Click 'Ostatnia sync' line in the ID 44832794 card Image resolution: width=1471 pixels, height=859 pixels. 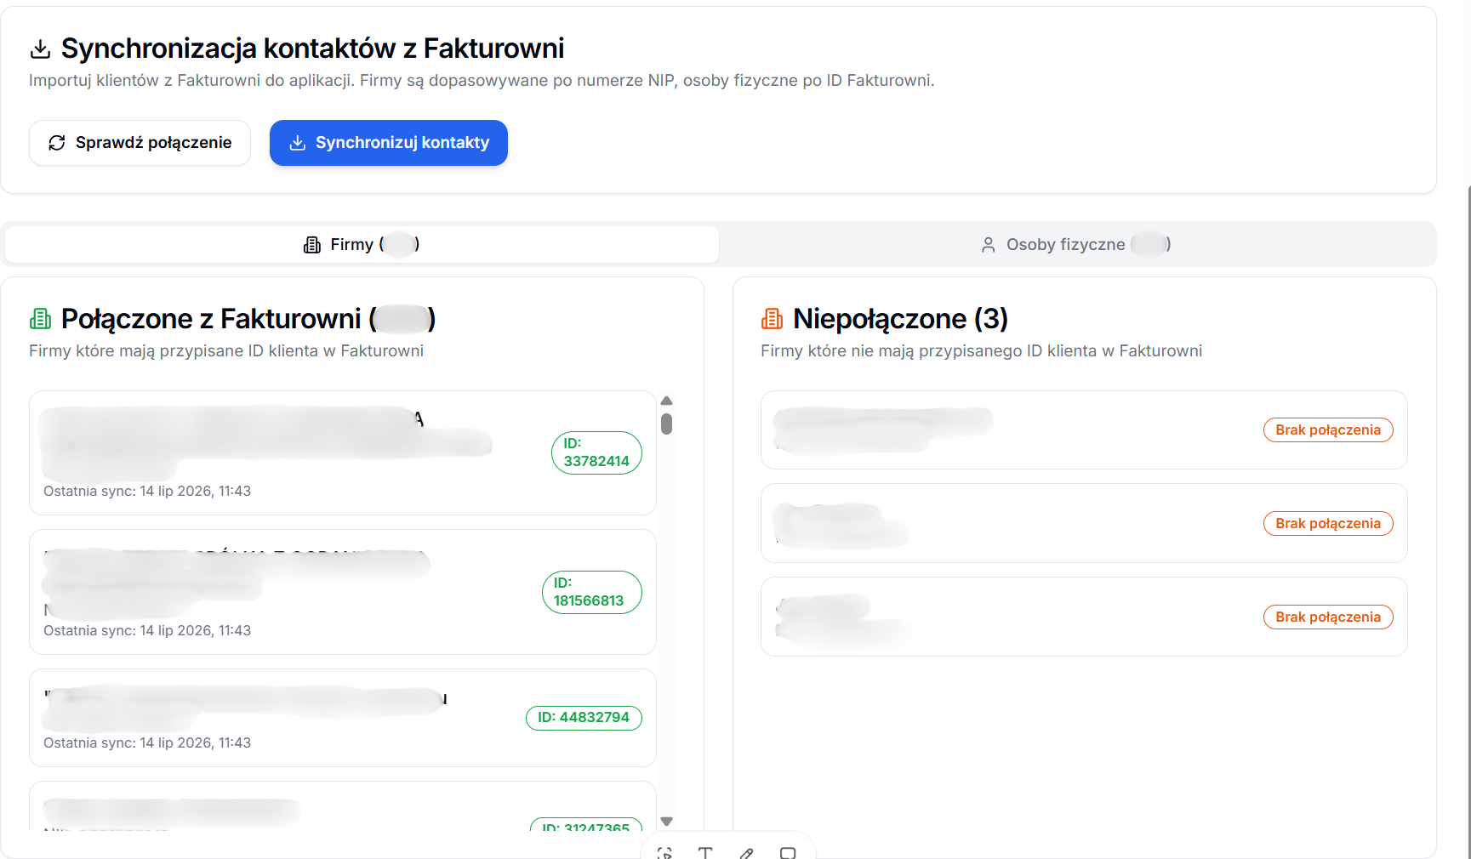click(147, 743)
